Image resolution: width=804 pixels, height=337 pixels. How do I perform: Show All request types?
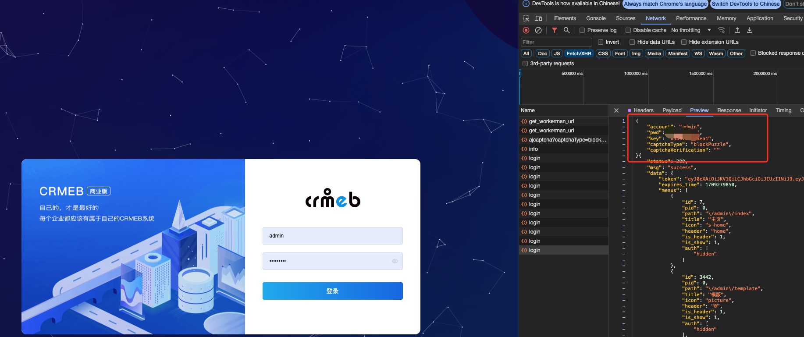click(x=526, y=53)
